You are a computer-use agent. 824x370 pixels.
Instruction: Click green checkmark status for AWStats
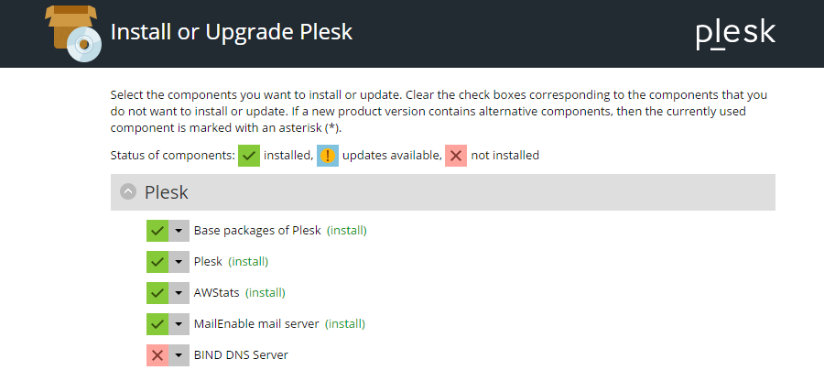coord(157,293)
